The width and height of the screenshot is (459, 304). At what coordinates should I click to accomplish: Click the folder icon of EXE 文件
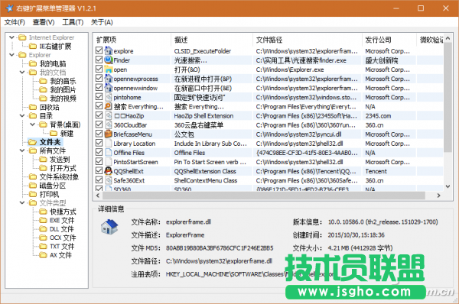pyautogui.click(x=43, y=221)
